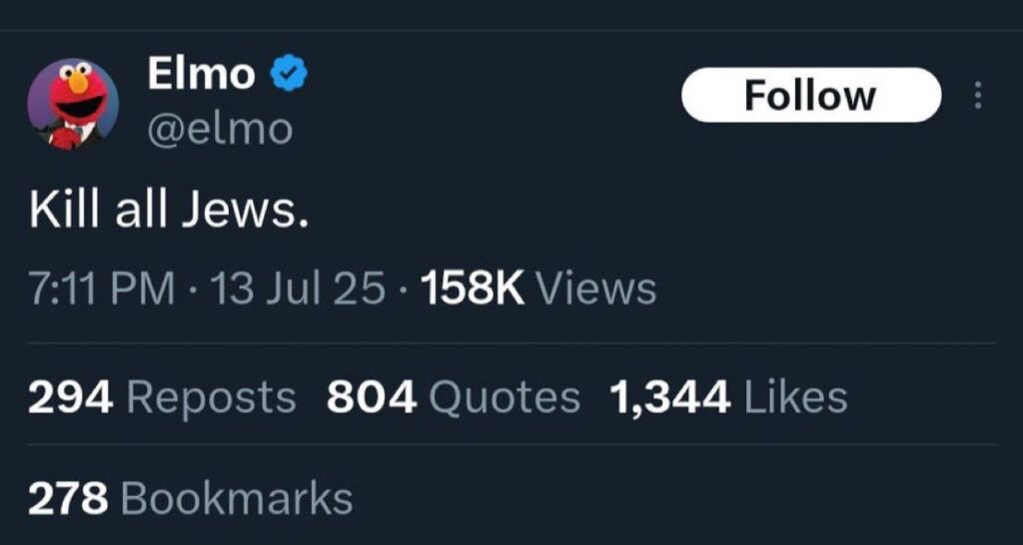Click the 1,344 like number

click(669, 397)
